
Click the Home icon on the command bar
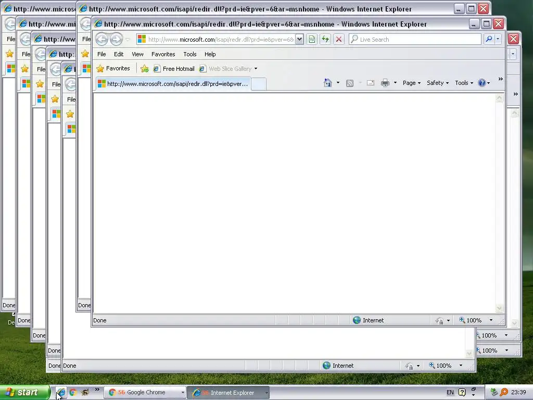tap(328, 83)
